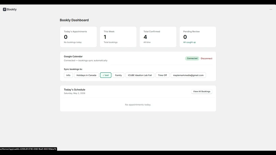Click the Bookly Dashboard heading
The height and width of the screenshot is (155, 276).
coord(74,20)
